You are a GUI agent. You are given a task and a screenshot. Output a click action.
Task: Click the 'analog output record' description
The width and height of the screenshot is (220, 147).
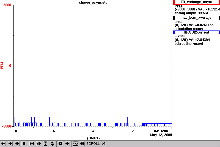(x=191, y=13)
